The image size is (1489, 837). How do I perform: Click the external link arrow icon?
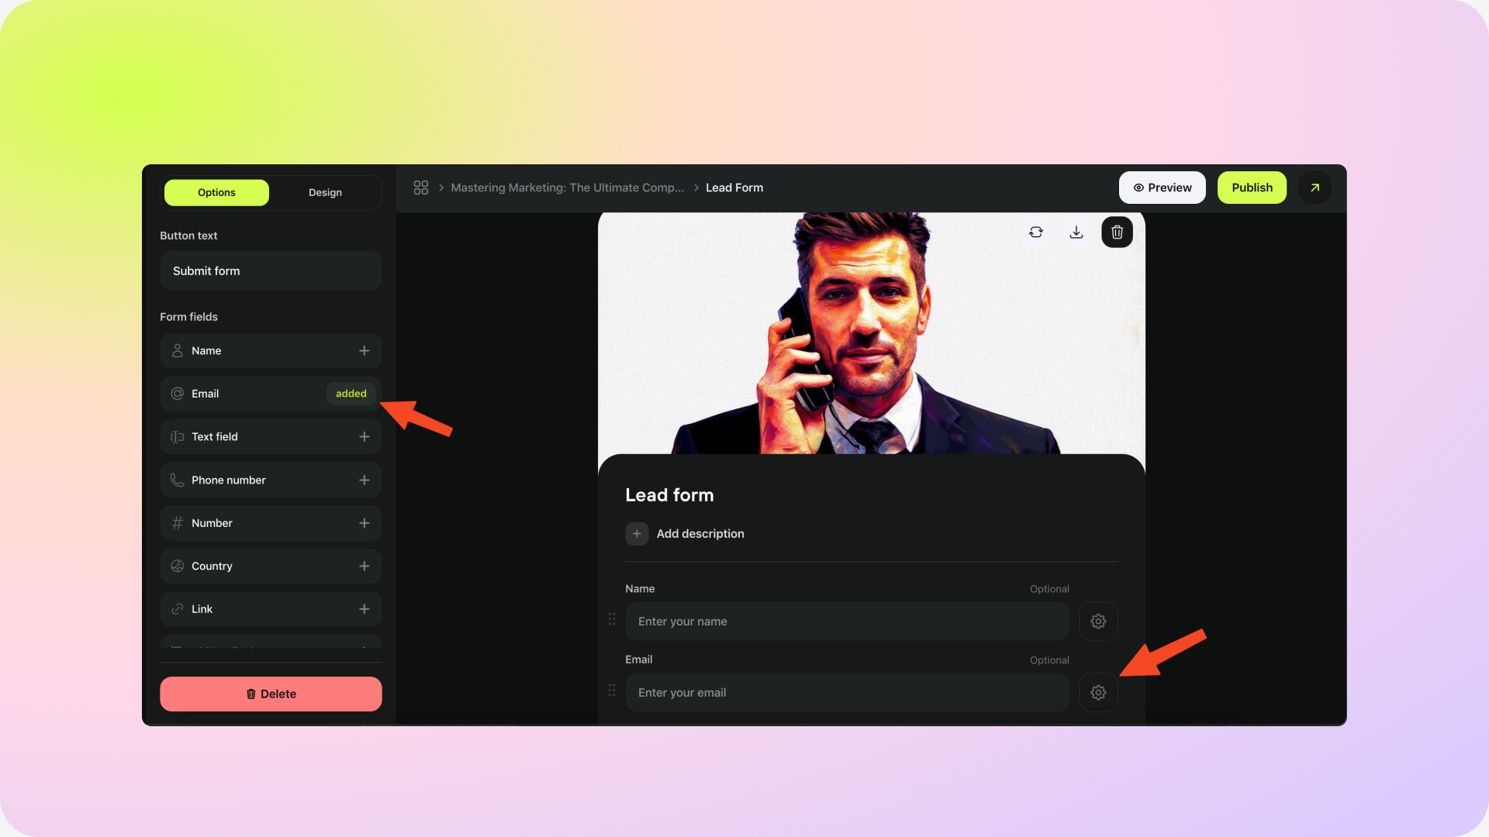[x=1315, y=188]
